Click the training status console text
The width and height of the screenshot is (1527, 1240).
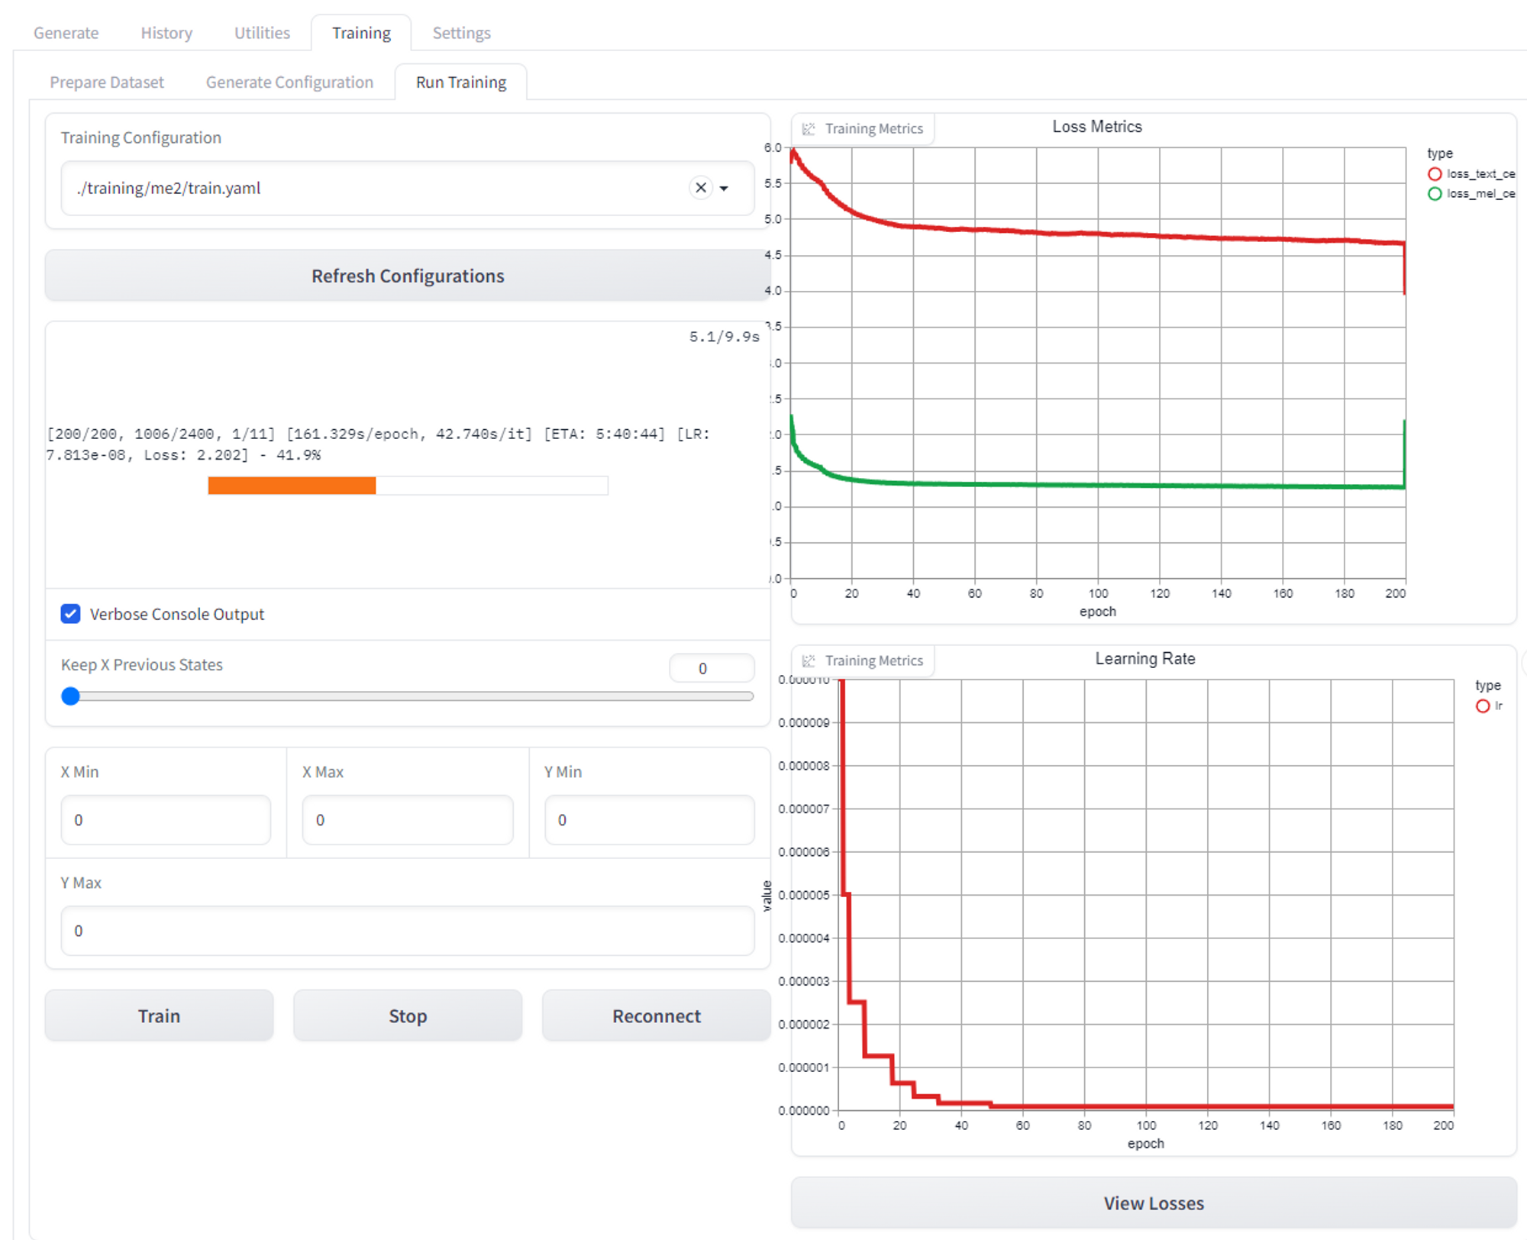coord(378,444)
